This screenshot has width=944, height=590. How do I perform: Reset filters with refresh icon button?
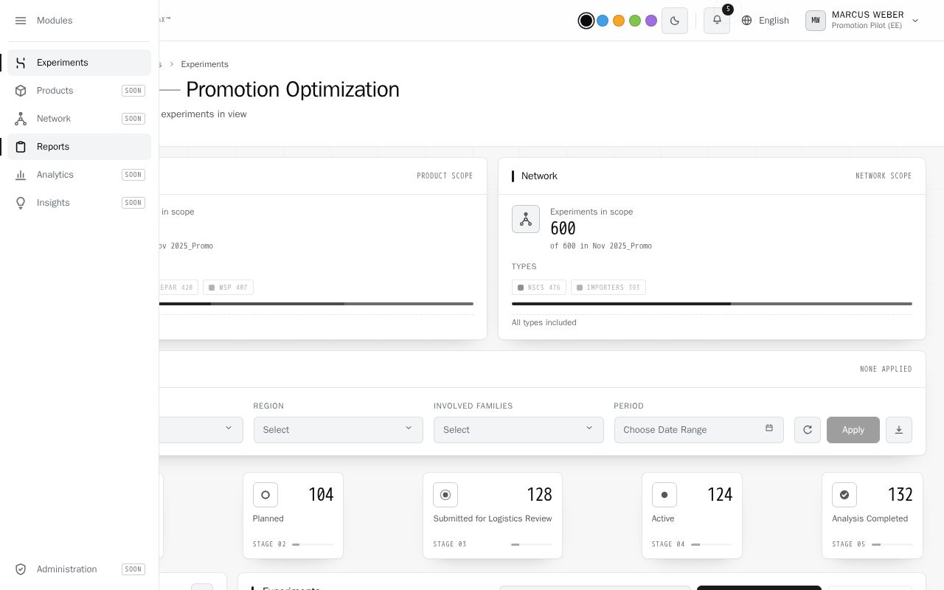tap(808, 430)
